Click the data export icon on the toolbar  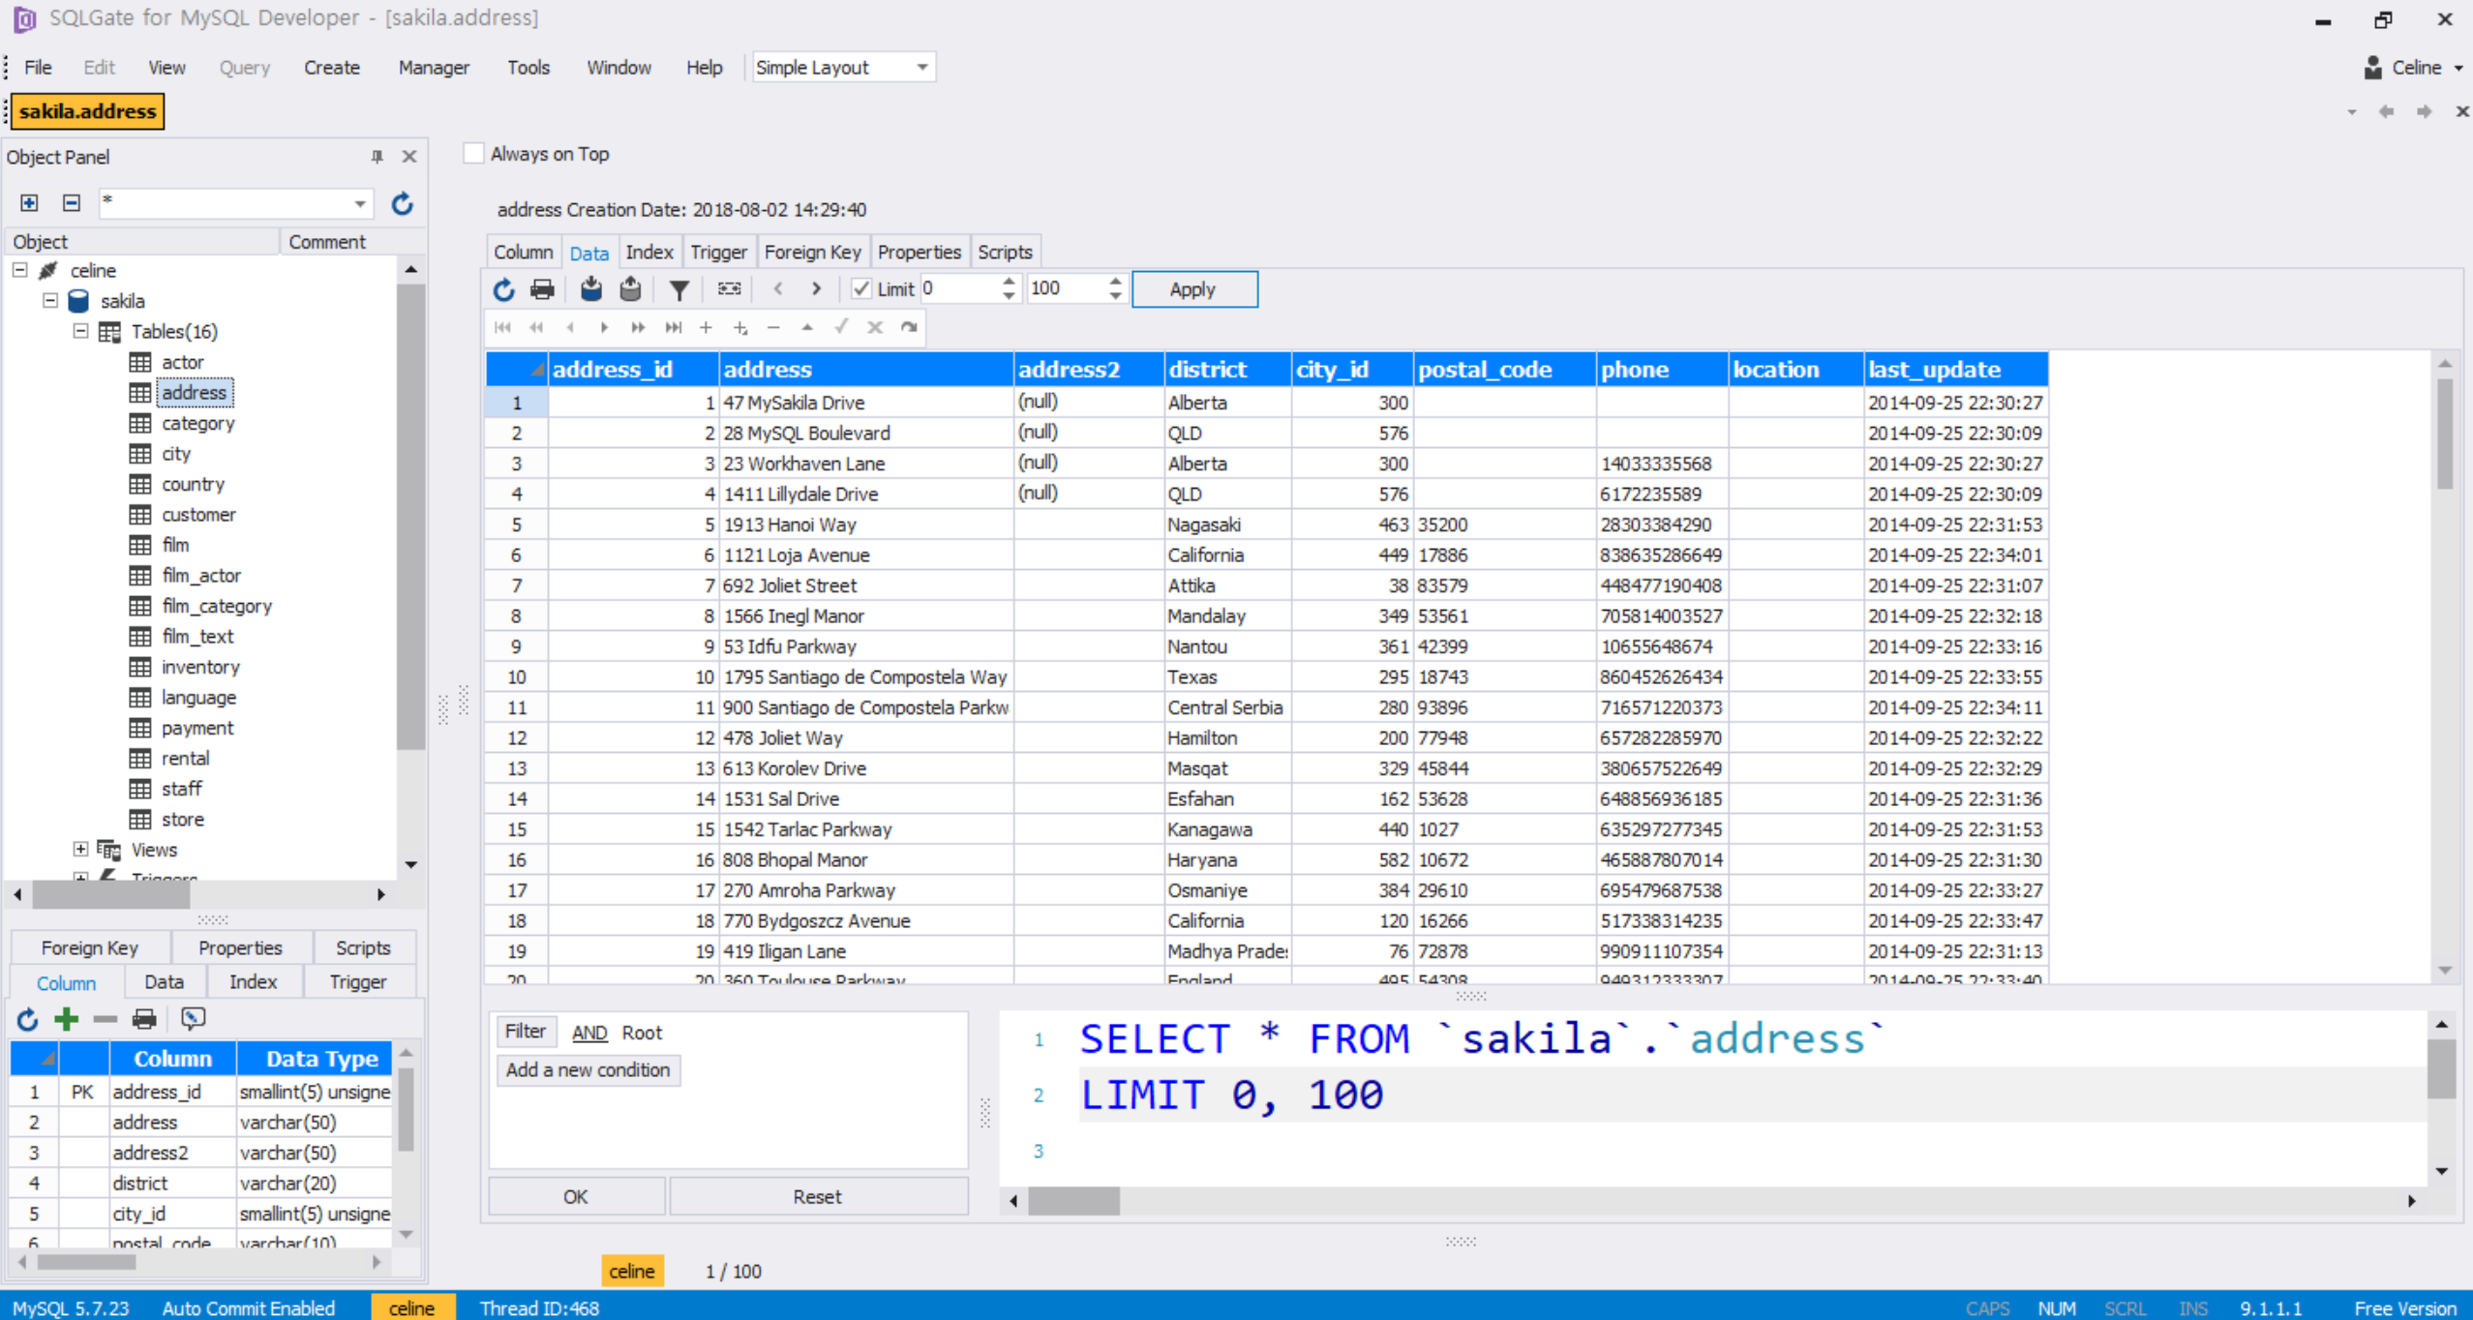(629, 288)
